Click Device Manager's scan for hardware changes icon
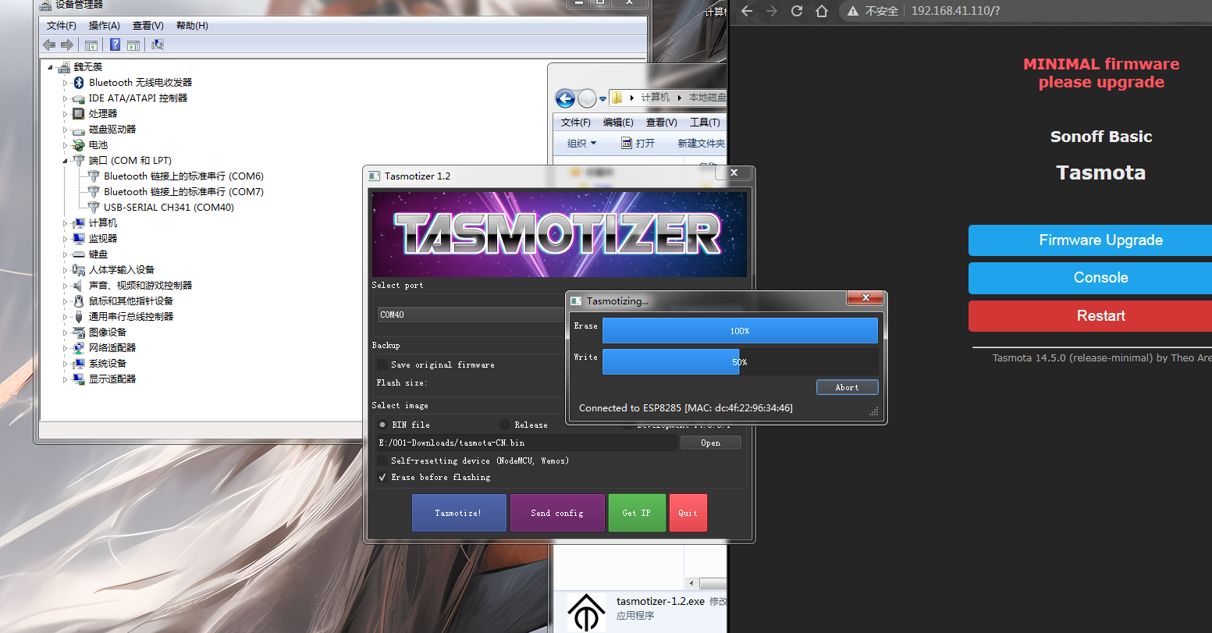 [x=158, y=44]
